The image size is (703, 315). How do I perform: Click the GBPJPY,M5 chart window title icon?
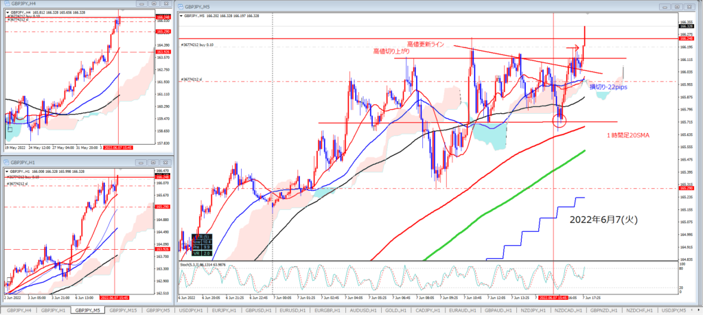(x=181, y=4)
